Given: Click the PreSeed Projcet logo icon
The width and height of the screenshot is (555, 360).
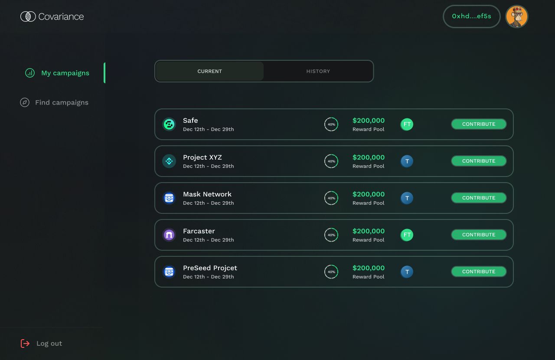Looking at the screenshot, I should tap(169, 272).
